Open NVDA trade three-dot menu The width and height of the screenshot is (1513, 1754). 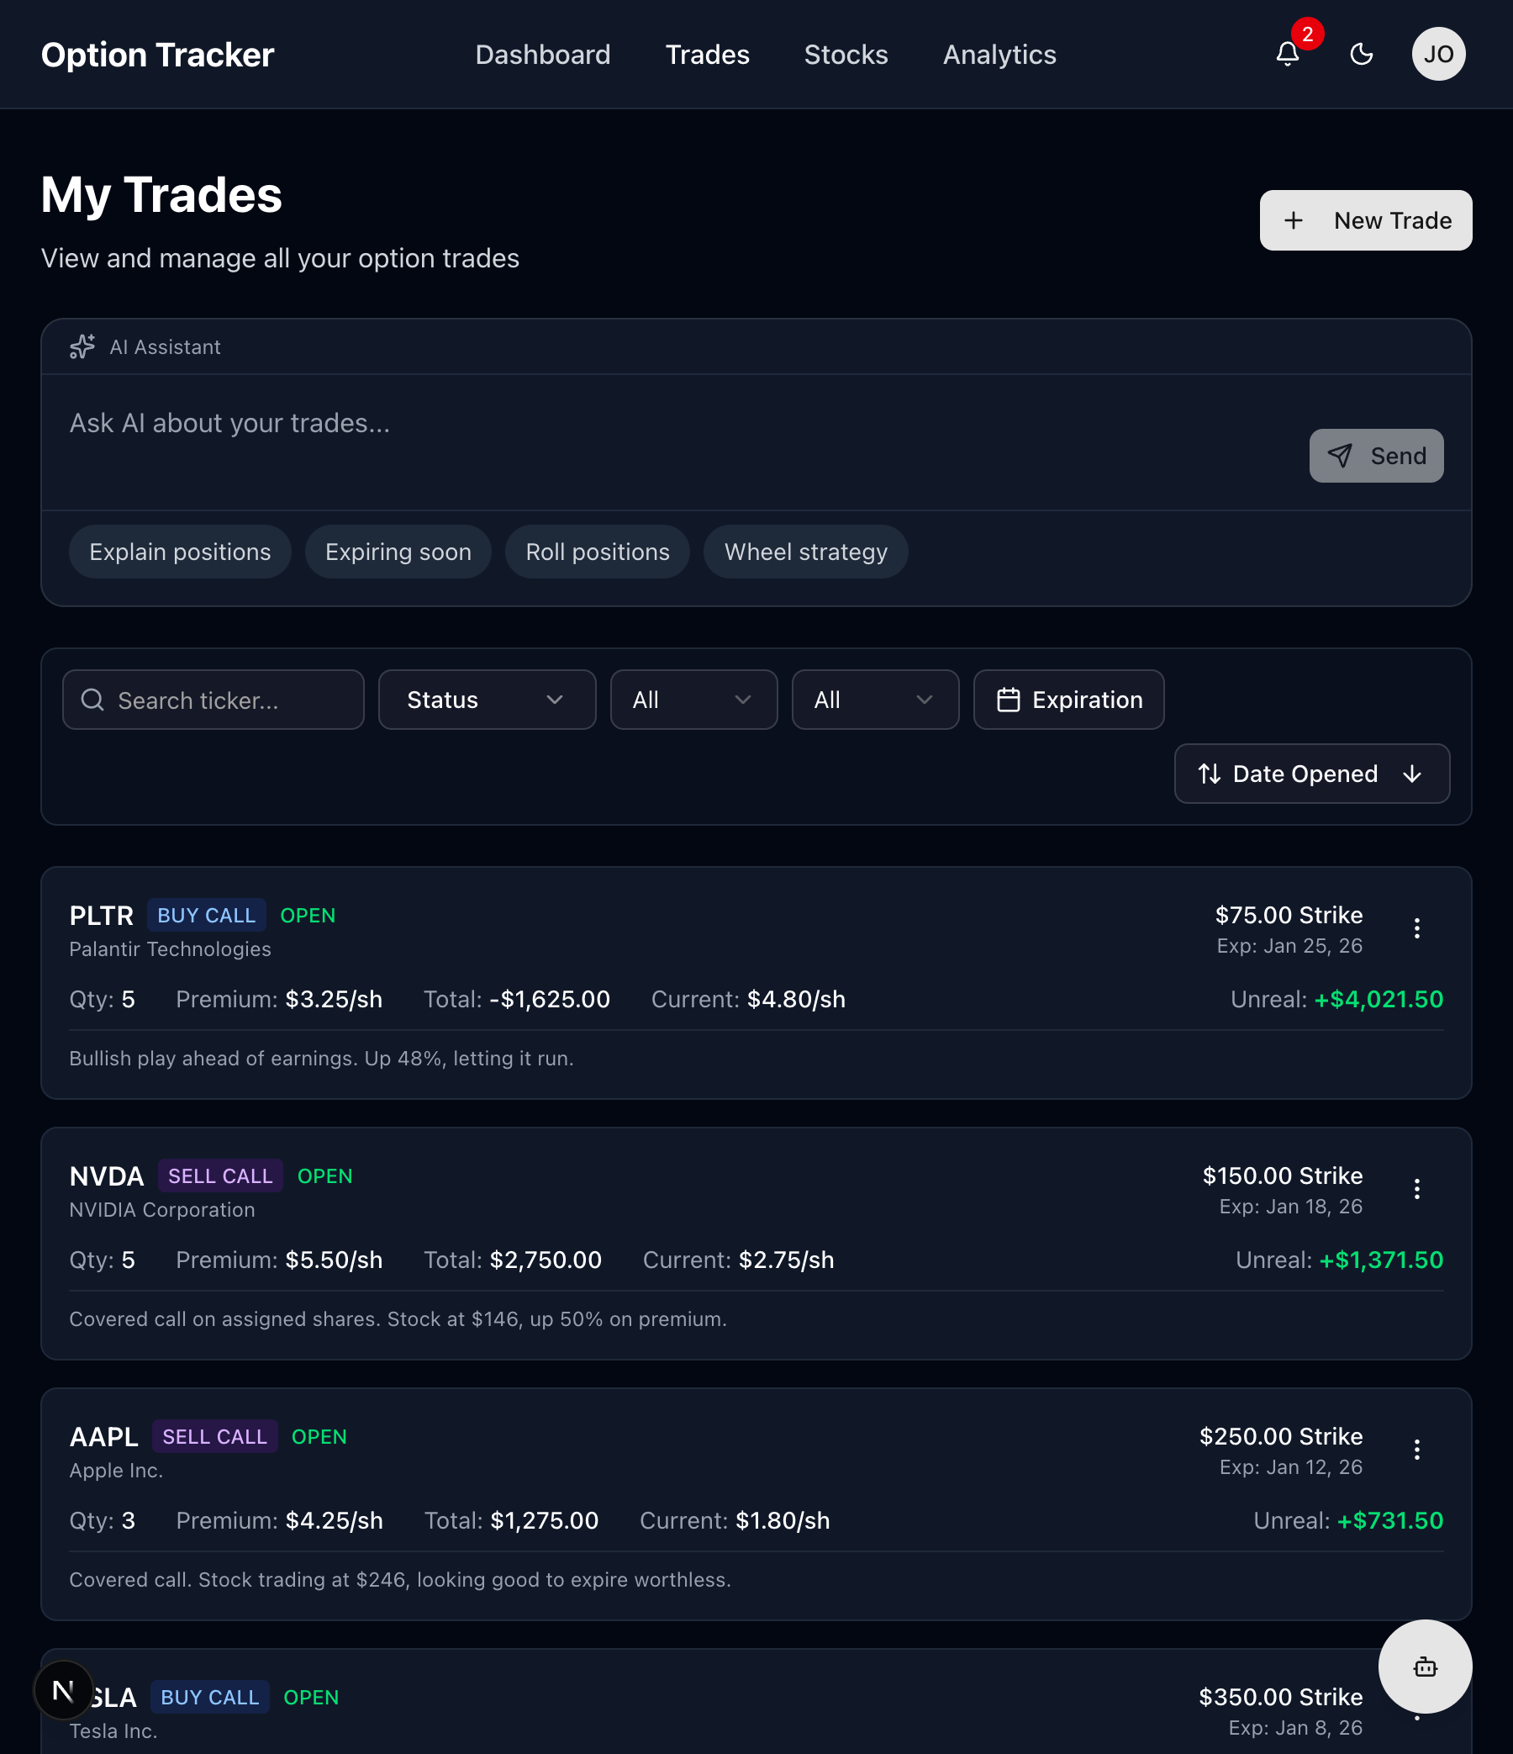(x=1416, y=1189)
